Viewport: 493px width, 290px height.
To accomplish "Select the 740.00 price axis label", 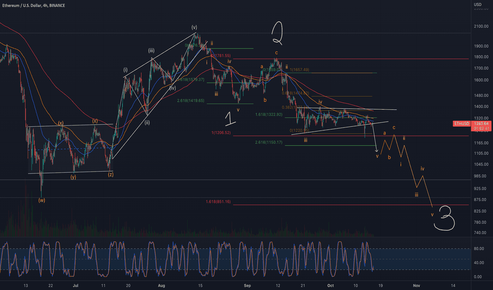I will tap(480, 233).
